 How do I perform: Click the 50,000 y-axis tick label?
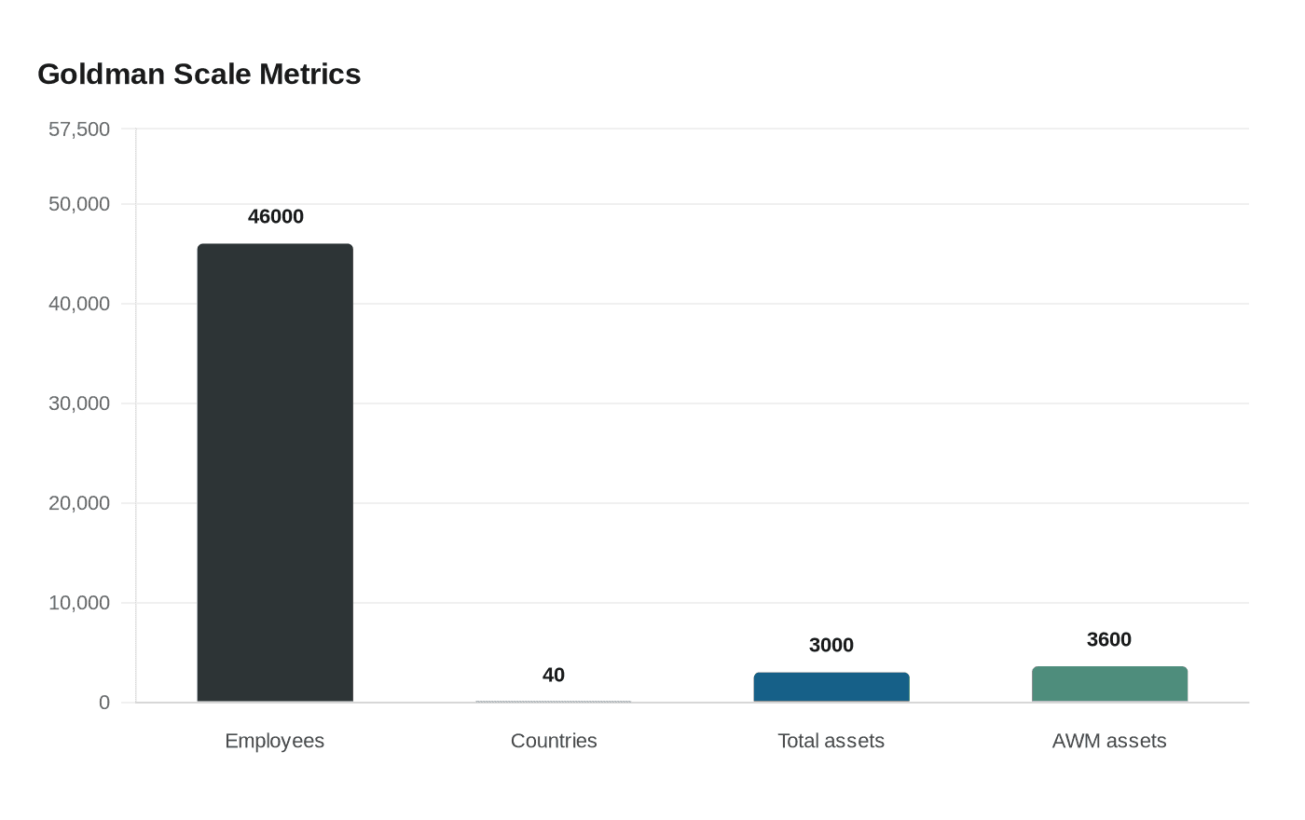tap(79, 203)
